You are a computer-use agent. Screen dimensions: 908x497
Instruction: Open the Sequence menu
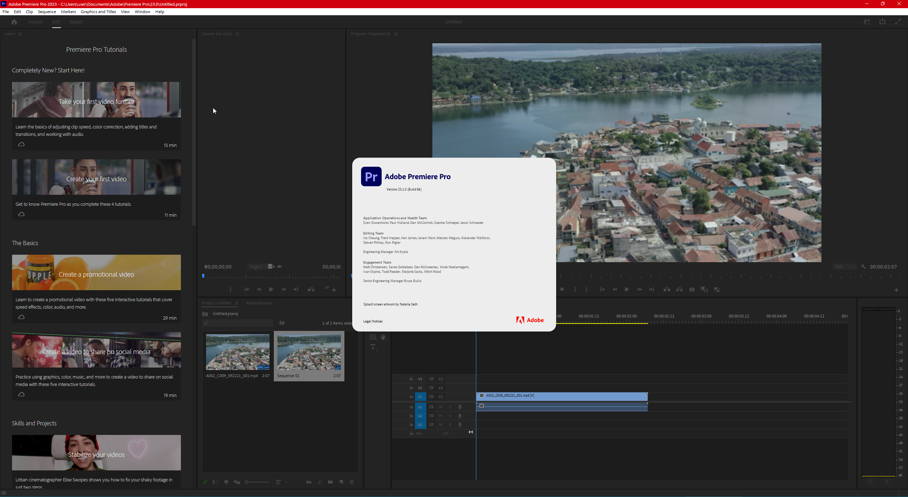click(47, 12)
